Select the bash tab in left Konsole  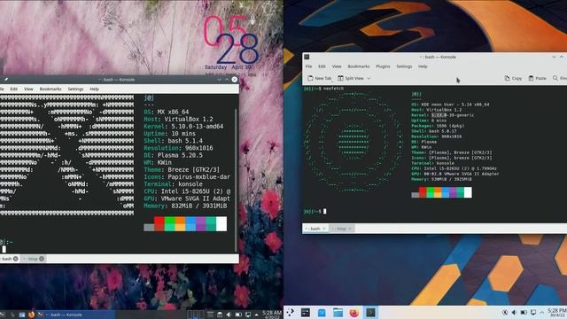7,259
